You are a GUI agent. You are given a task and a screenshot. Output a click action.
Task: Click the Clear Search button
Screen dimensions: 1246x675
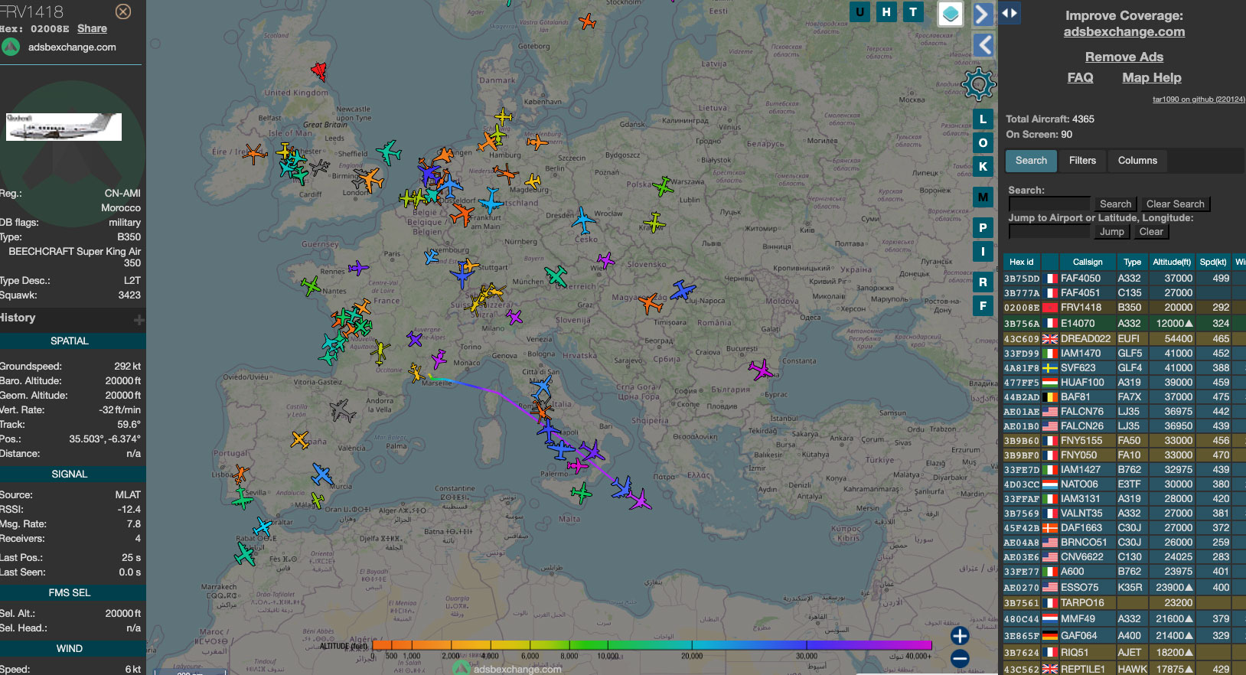[x=1175, y=204]
